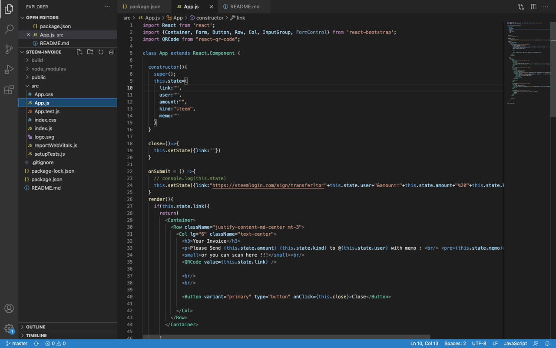This screenshot has height=348, width=556.
Task: Synchronize changes in status bar
Action: click(36, 344)
